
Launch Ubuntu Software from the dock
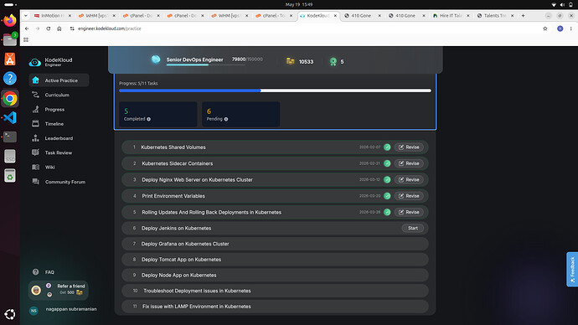pos(10,59)
